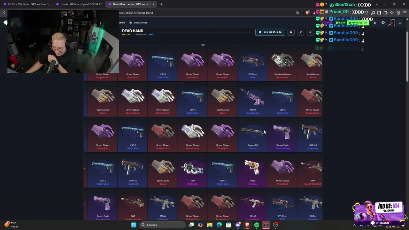
Task: Copy the case link with Link Másolása
Action: 270,32
